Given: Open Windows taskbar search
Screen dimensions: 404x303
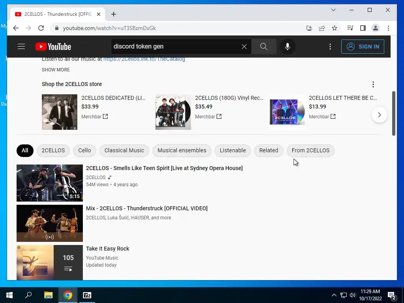Looking at the screenshot, I should coord(28,295).
